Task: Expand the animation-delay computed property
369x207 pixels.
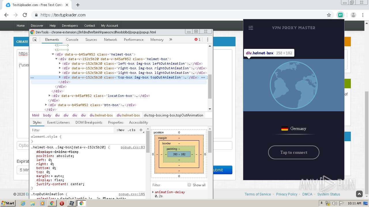Action: tap(153, 192)
